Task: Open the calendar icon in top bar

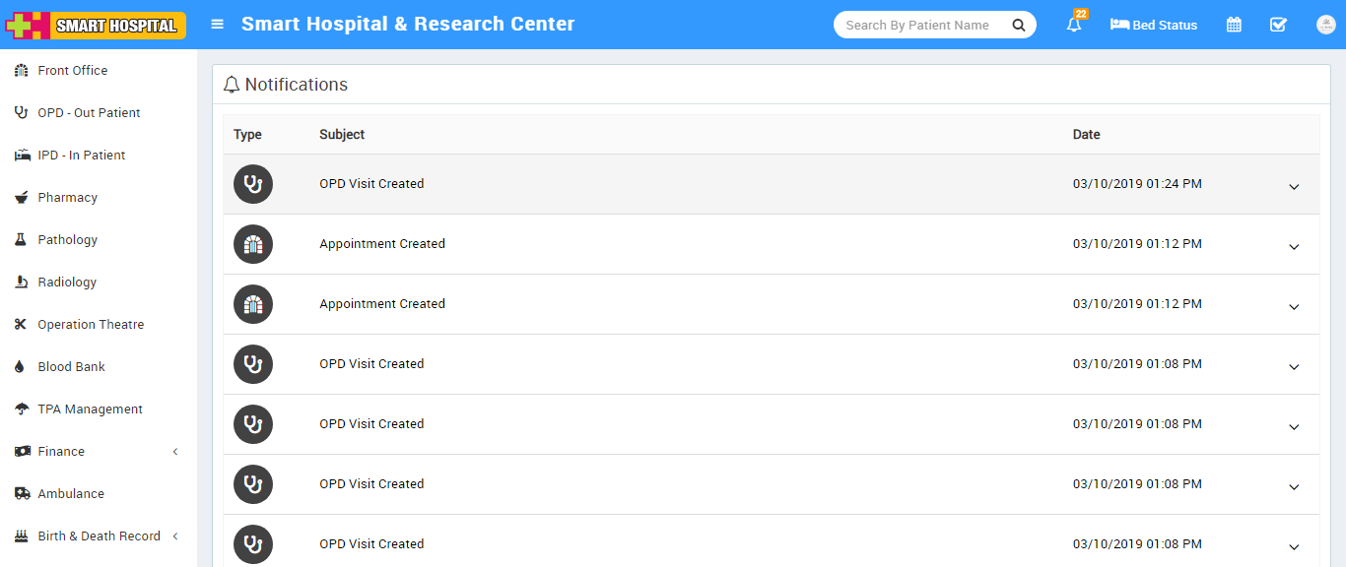Action: tap(1234, 25)
